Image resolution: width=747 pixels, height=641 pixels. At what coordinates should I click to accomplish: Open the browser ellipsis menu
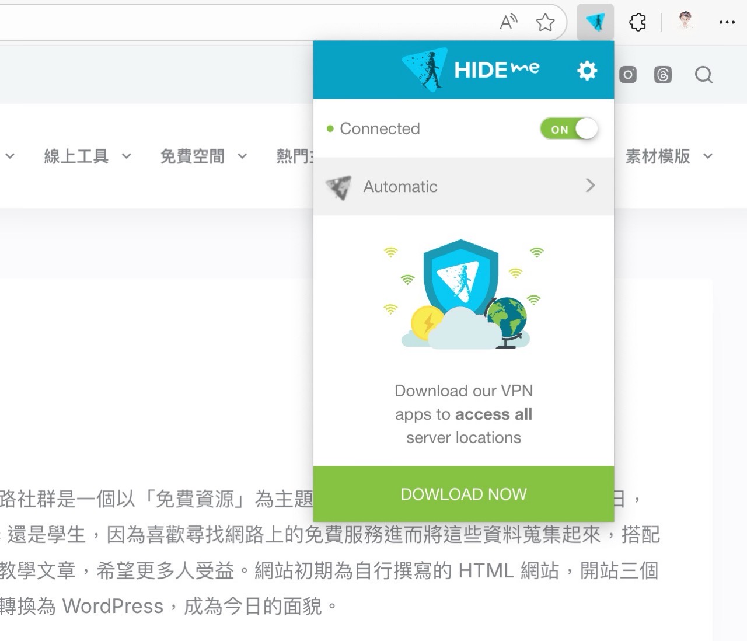click(x=727, y=22)
